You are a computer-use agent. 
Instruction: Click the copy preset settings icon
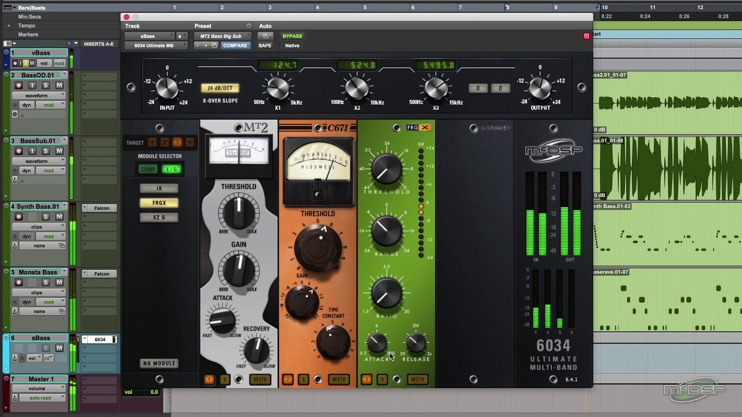tap(214, 45)
